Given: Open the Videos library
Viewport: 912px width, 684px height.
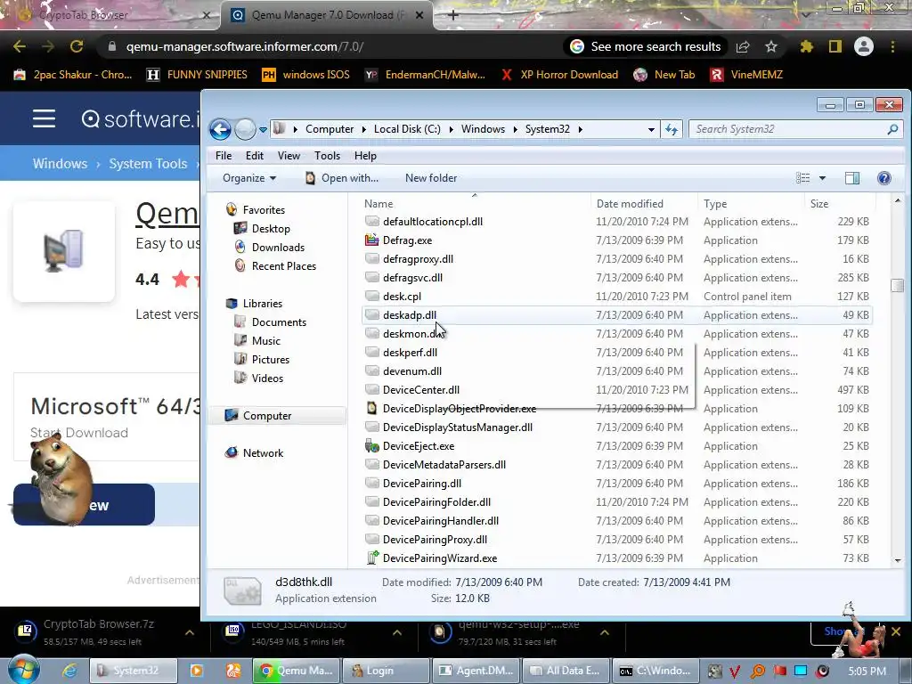Looking at the screenshot, I should 267,378.
